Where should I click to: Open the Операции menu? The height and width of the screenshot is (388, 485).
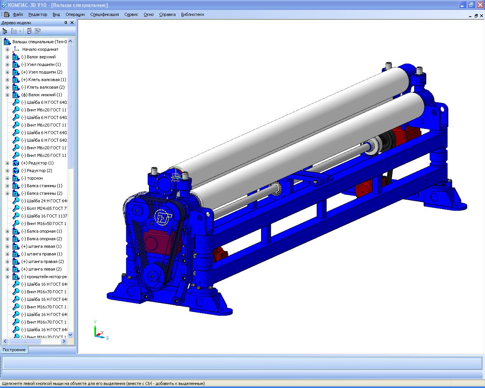[x=75, y=14]
